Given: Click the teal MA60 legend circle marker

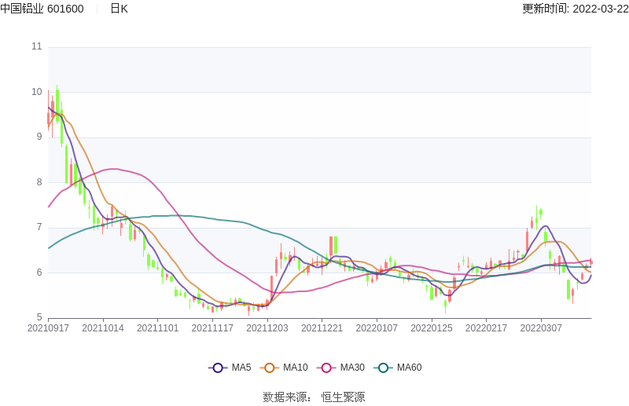Looking at the screenshot, I should [384, 368].
